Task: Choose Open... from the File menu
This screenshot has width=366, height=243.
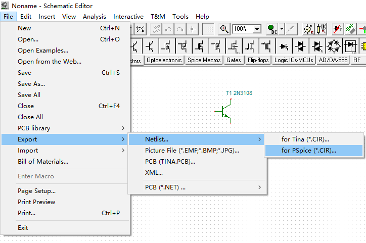Action: (x=65, y=39)
